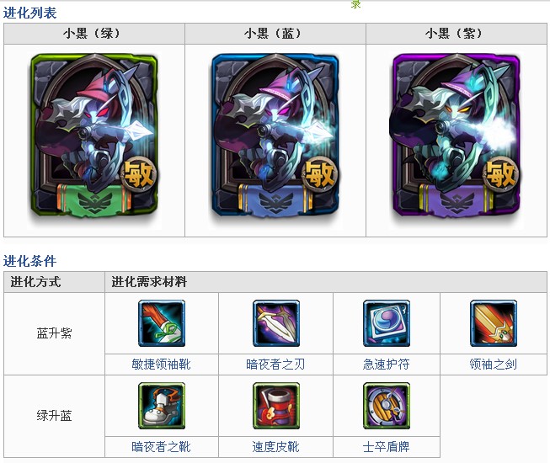Open the 速度皮靴 text link
The width and height of the screenshot is (550, 463).
[x=275, y=447]
